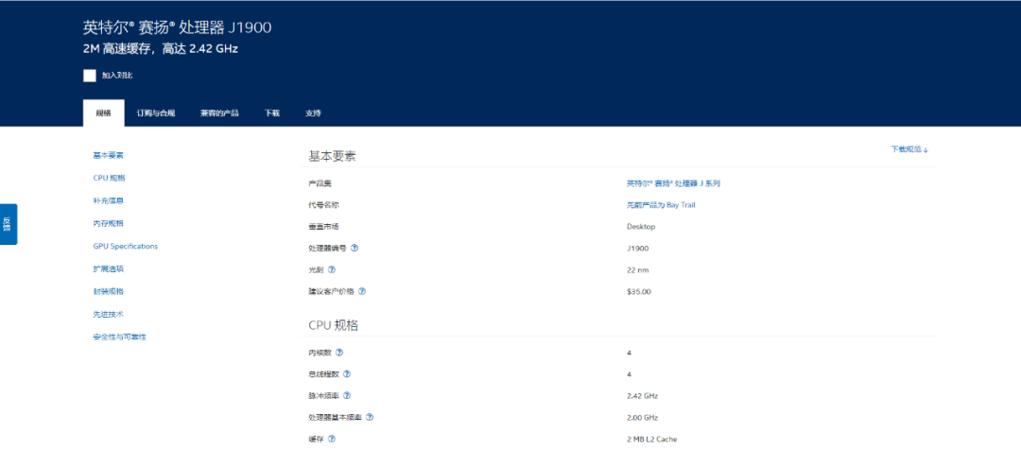Open help icon beside 建议客户价格
Viewport: 1021px width, 450px height.
point(362,291)
